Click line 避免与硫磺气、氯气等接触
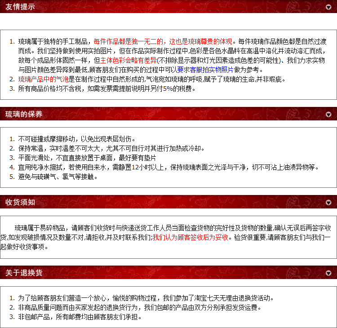Screen dimensions: 337x328 point(58,177)
